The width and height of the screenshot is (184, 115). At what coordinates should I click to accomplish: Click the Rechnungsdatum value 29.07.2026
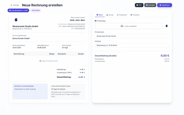click(x=17, y=48)
